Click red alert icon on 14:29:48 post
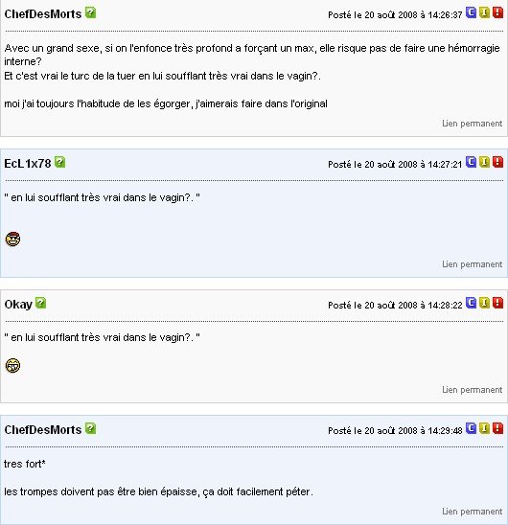508x525 pixels. pos(498,428)
